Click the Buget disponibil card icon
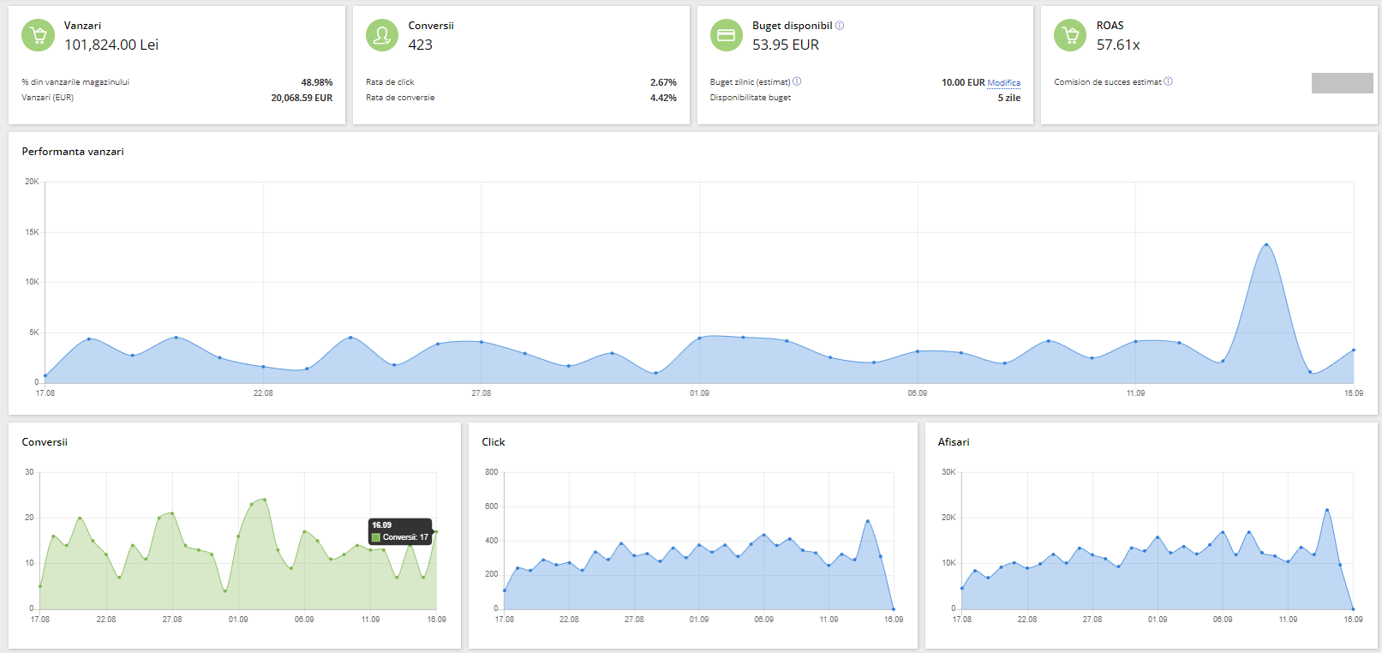Image resolution: width=1382 pixels, height=653 pixels. 726,35
